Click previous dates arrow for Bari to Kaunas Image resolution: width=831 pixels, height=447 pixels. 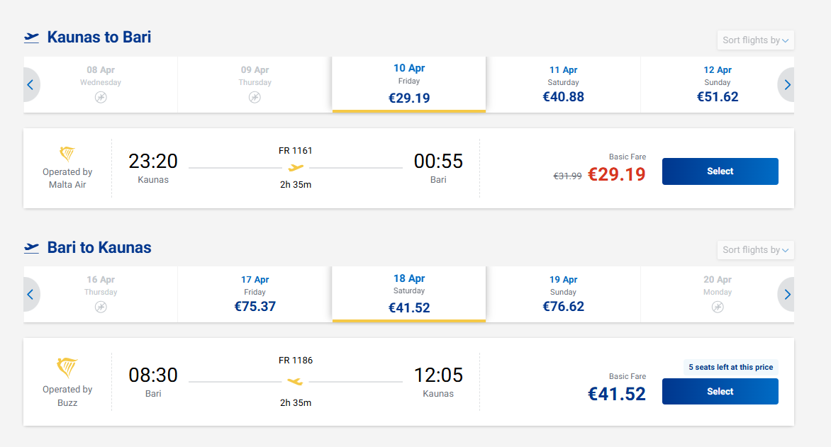(30, 295)
